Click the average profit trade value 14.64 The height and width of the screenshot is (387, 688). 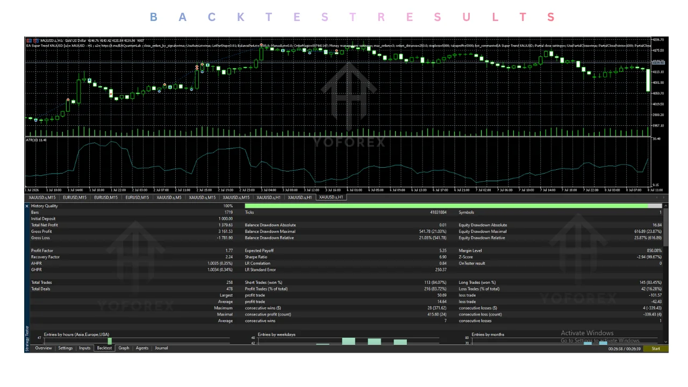[x=442, y=302]
